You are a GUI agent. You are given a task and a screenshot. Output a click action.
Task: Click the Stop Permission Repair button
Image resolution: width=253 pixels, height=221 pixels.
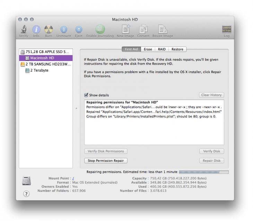point(106,160)
